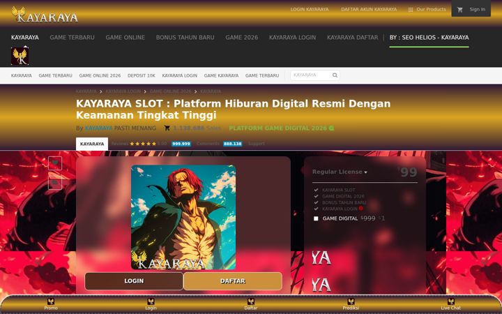Click the collection icon below the heart

[55, 183]
